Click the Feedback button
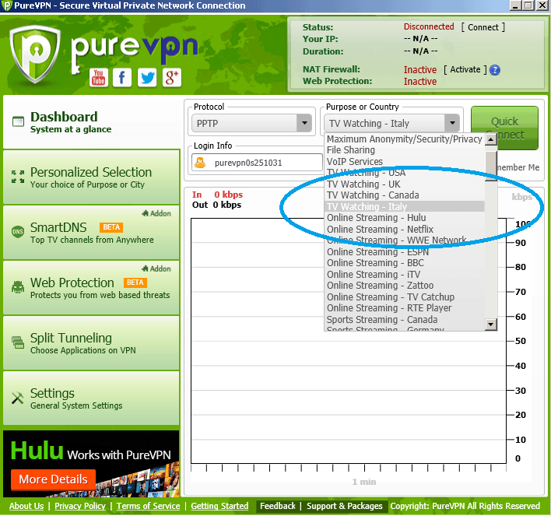This screenshot has height=516, width=551. (278, 506)
